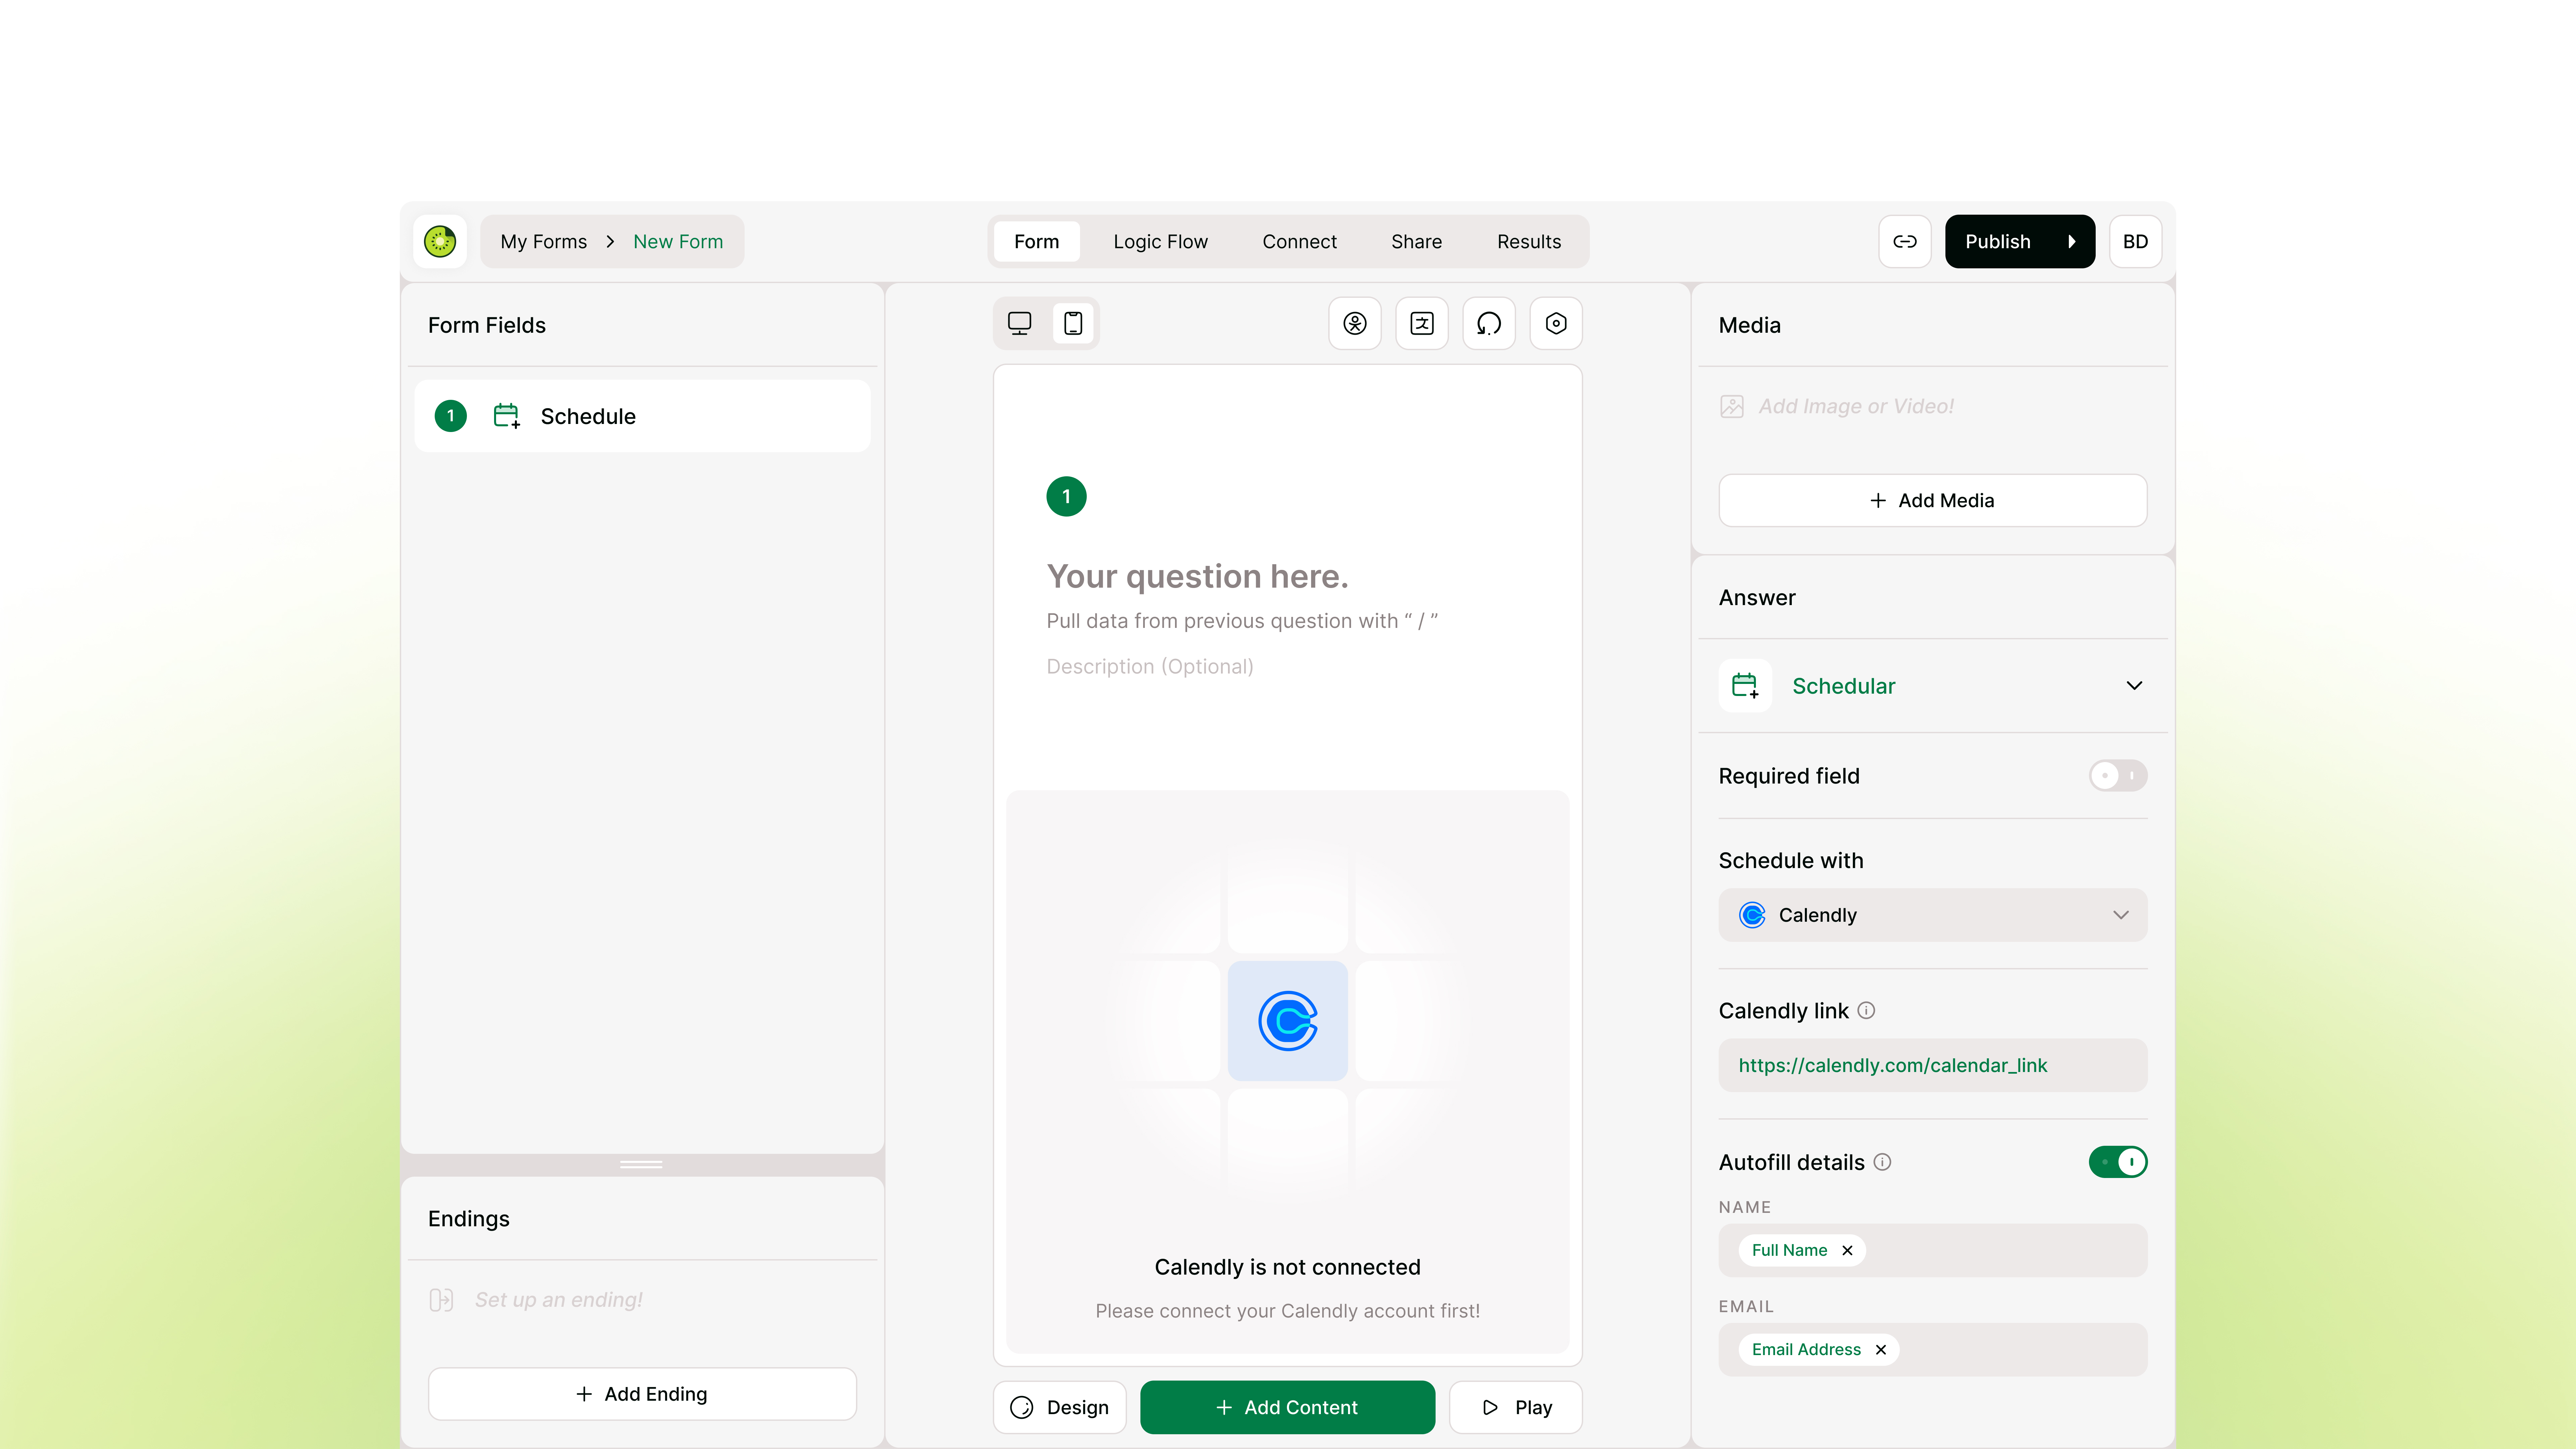Open the Design button
2576x1449 pixels.
(x=1060, y=1407)
